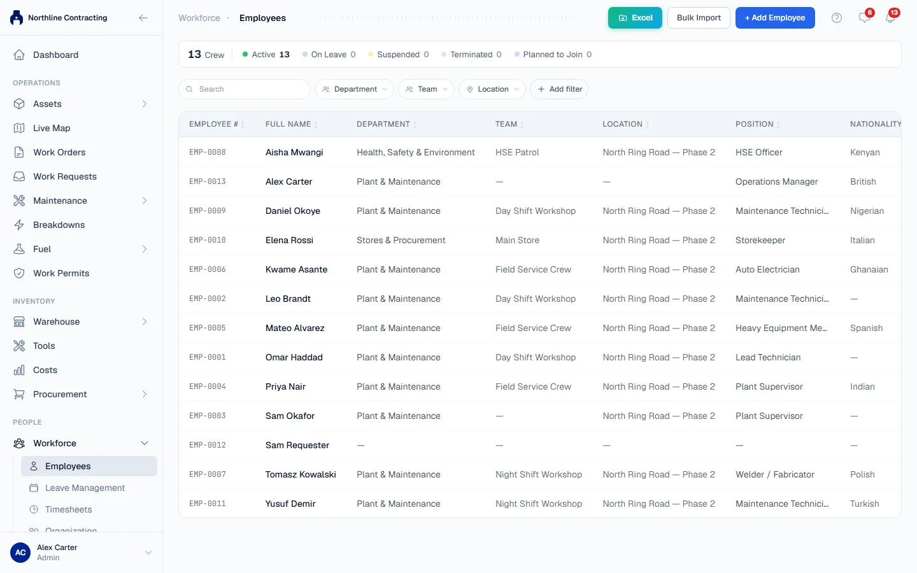Viewport: 917px width, 573px height.
Task: Click the Work Requests inbox icon
Action: pyautogui.click(x=20, y=176)
